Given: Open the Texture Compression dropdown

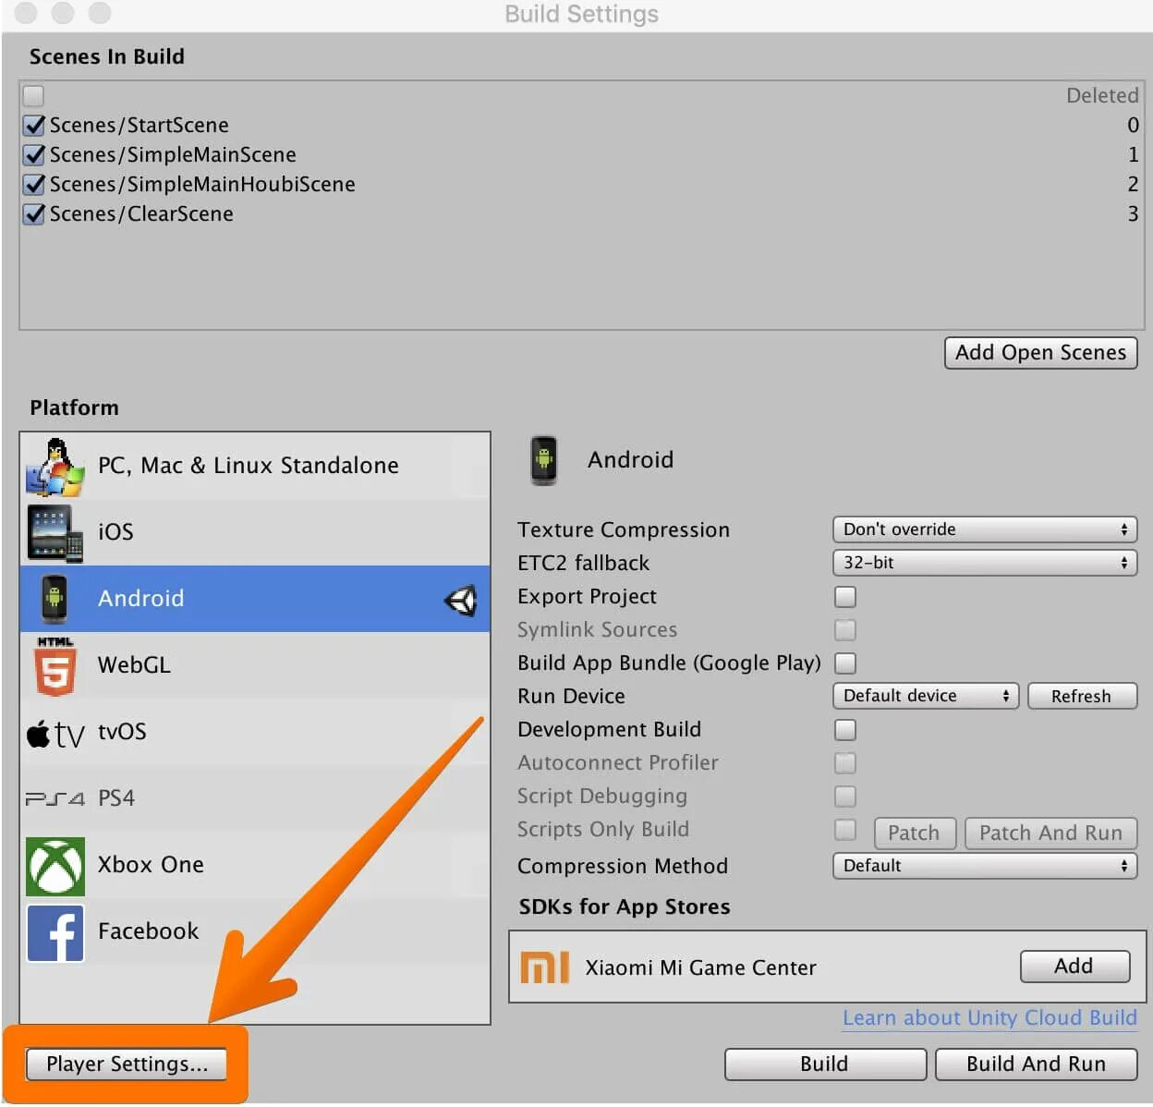Looking at the screenshot, I should click(985, 529).
